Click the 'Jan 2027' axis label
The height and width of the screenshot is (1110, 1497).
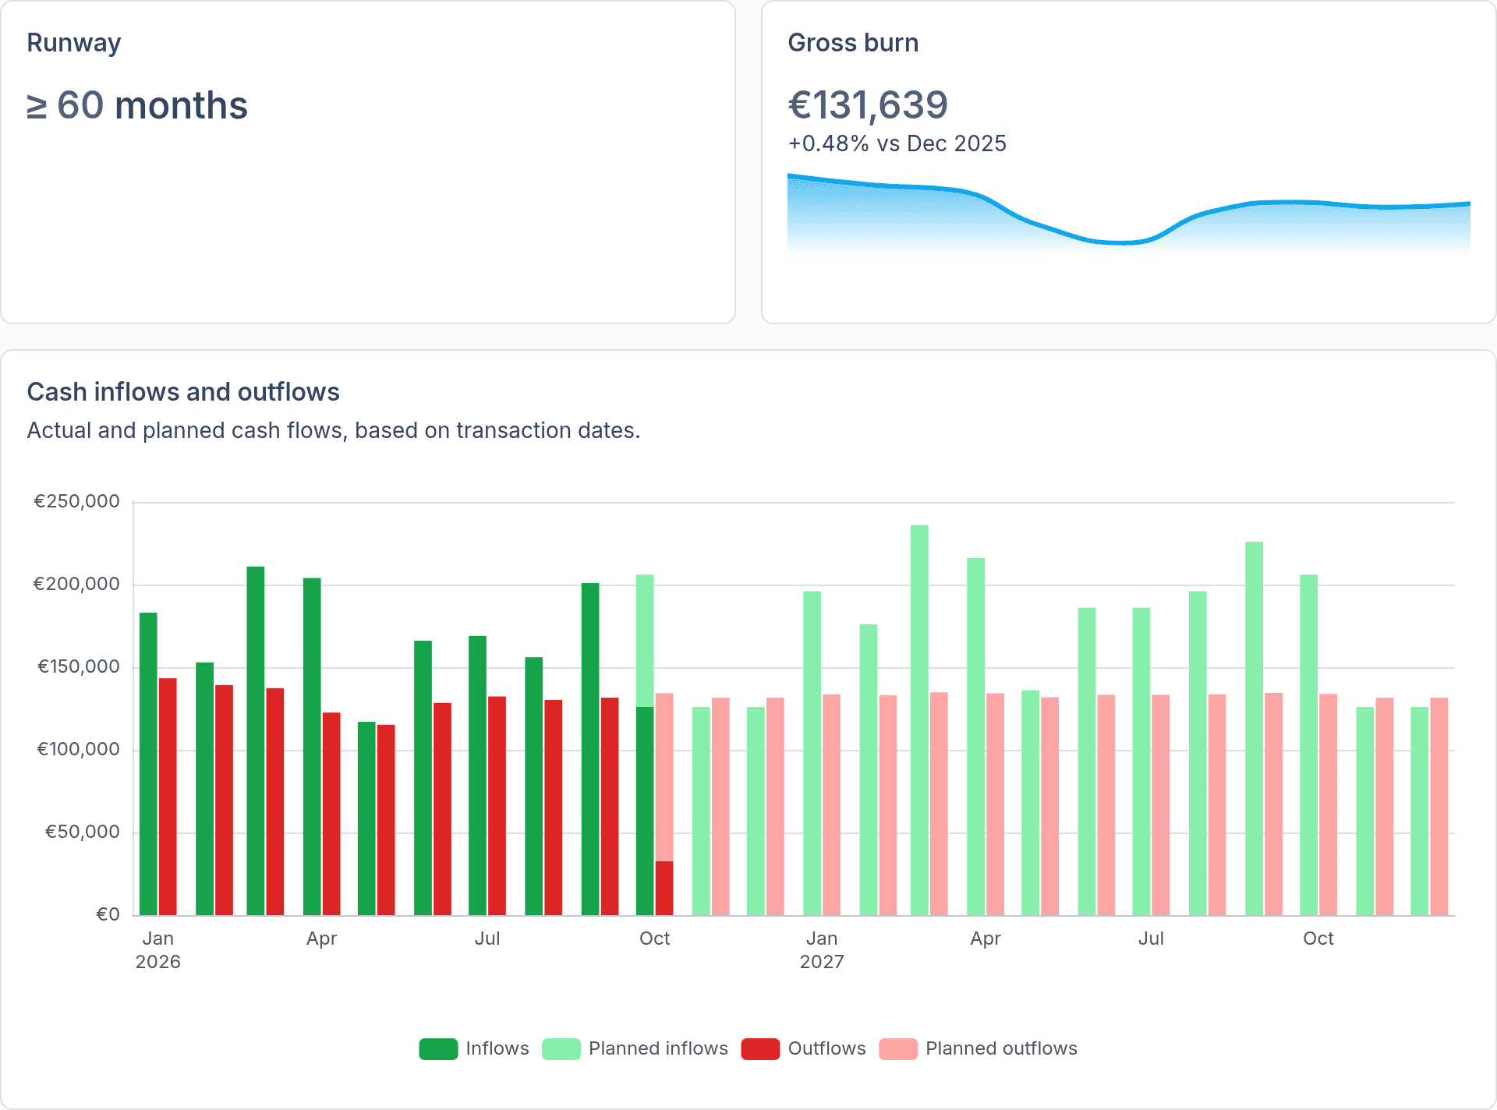[x=822, y=949]
